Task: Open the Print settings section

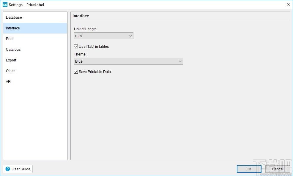Action: pyautogui.click(x=35, y=39)
